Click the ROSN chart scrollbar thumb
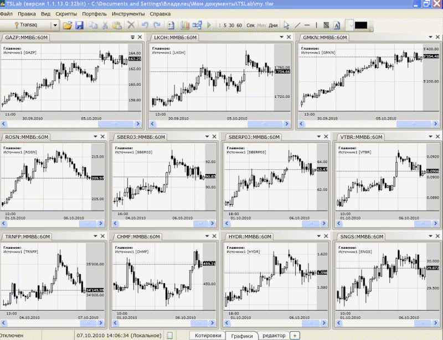Viewport: 443px width, 340px height. (87, 223)
